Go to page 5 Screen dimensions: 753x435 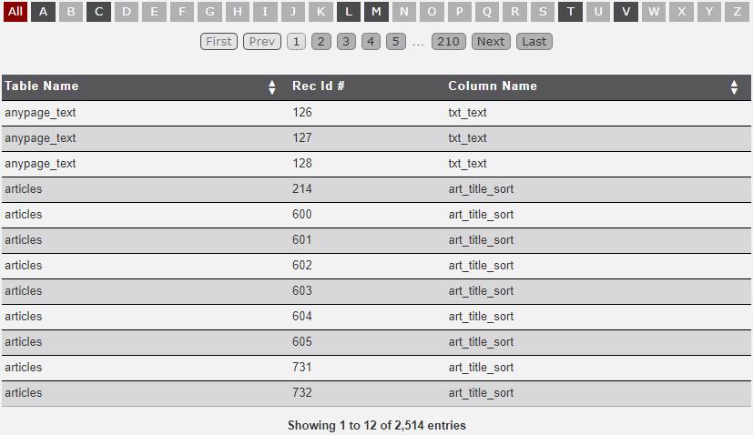pos(395,41)
